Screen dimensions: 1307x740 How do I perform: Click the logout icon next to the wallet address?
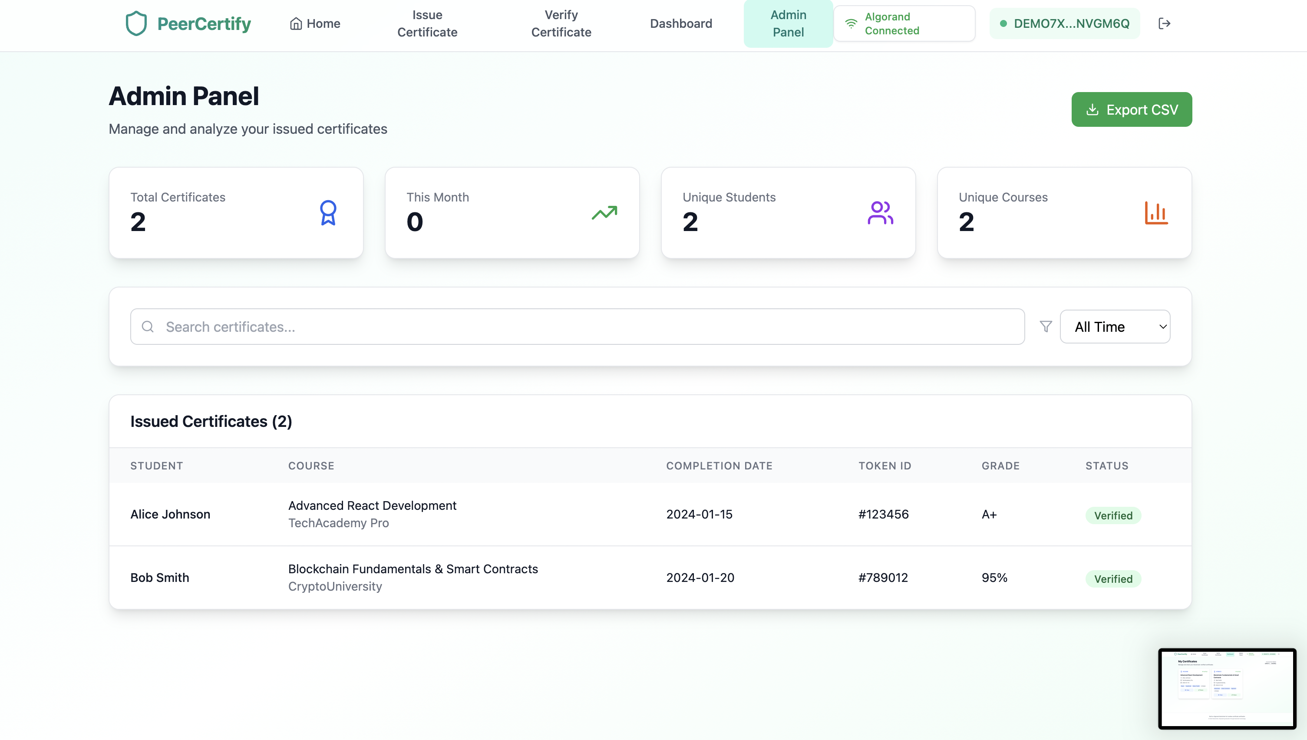pos(1164,23)
